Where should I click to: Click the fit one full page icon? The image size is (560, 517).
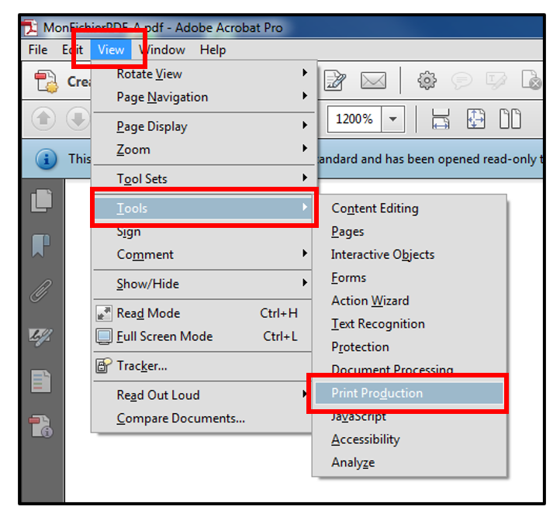475,119
